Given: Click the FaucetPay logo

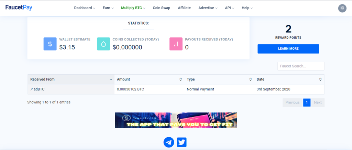Looking at the screenshot, I should click(x=19, y=8).
